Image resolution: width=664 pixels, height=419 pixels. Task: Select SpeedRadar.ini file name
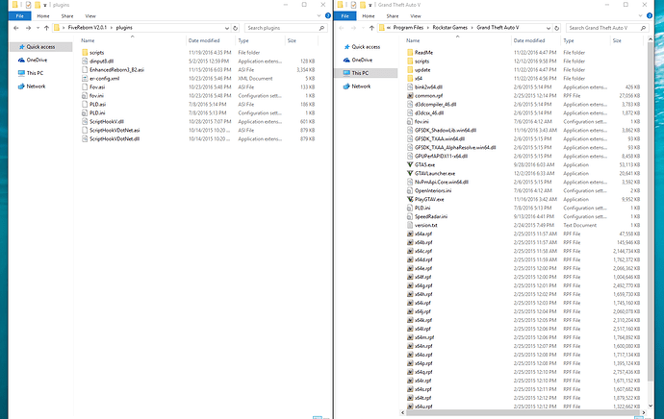pos(431,216)
